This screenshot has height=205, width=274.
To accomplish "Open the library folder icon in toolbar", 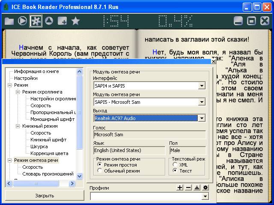I will pos(9,20).
